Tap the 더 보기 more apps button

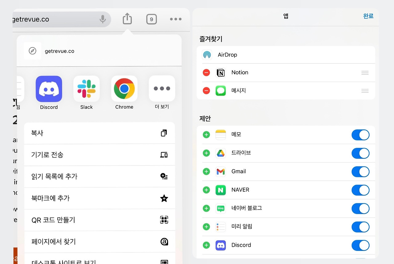click(162, 89)
